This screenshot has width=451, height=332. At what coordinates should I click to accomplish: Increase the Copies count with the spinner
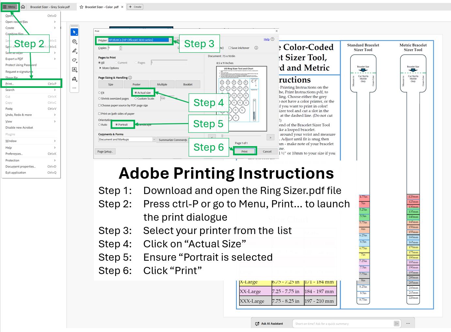pyautogui.click(x=121, y=47)
